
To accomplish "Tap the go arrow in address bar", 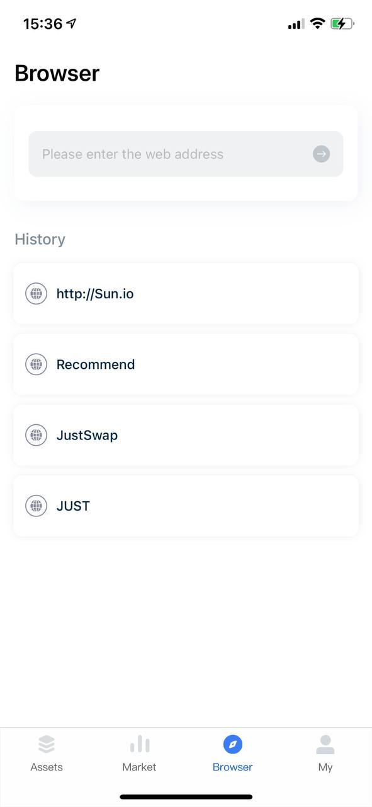I will point(321,154).
